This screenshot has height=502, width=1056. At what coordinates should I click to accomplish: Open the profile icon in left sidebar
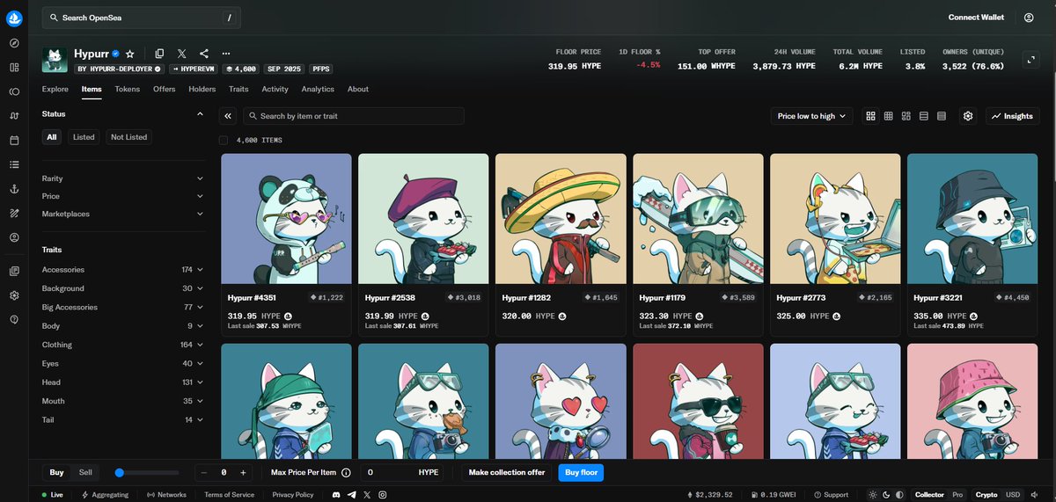click(14, 237)
